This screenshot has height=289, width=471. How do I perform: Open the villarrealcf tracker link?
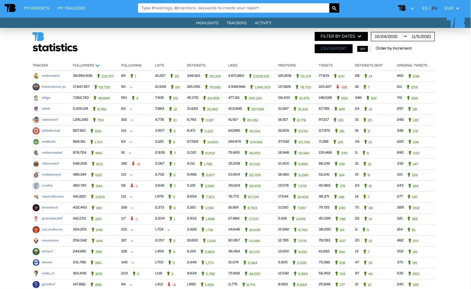(x=50, y=164)
